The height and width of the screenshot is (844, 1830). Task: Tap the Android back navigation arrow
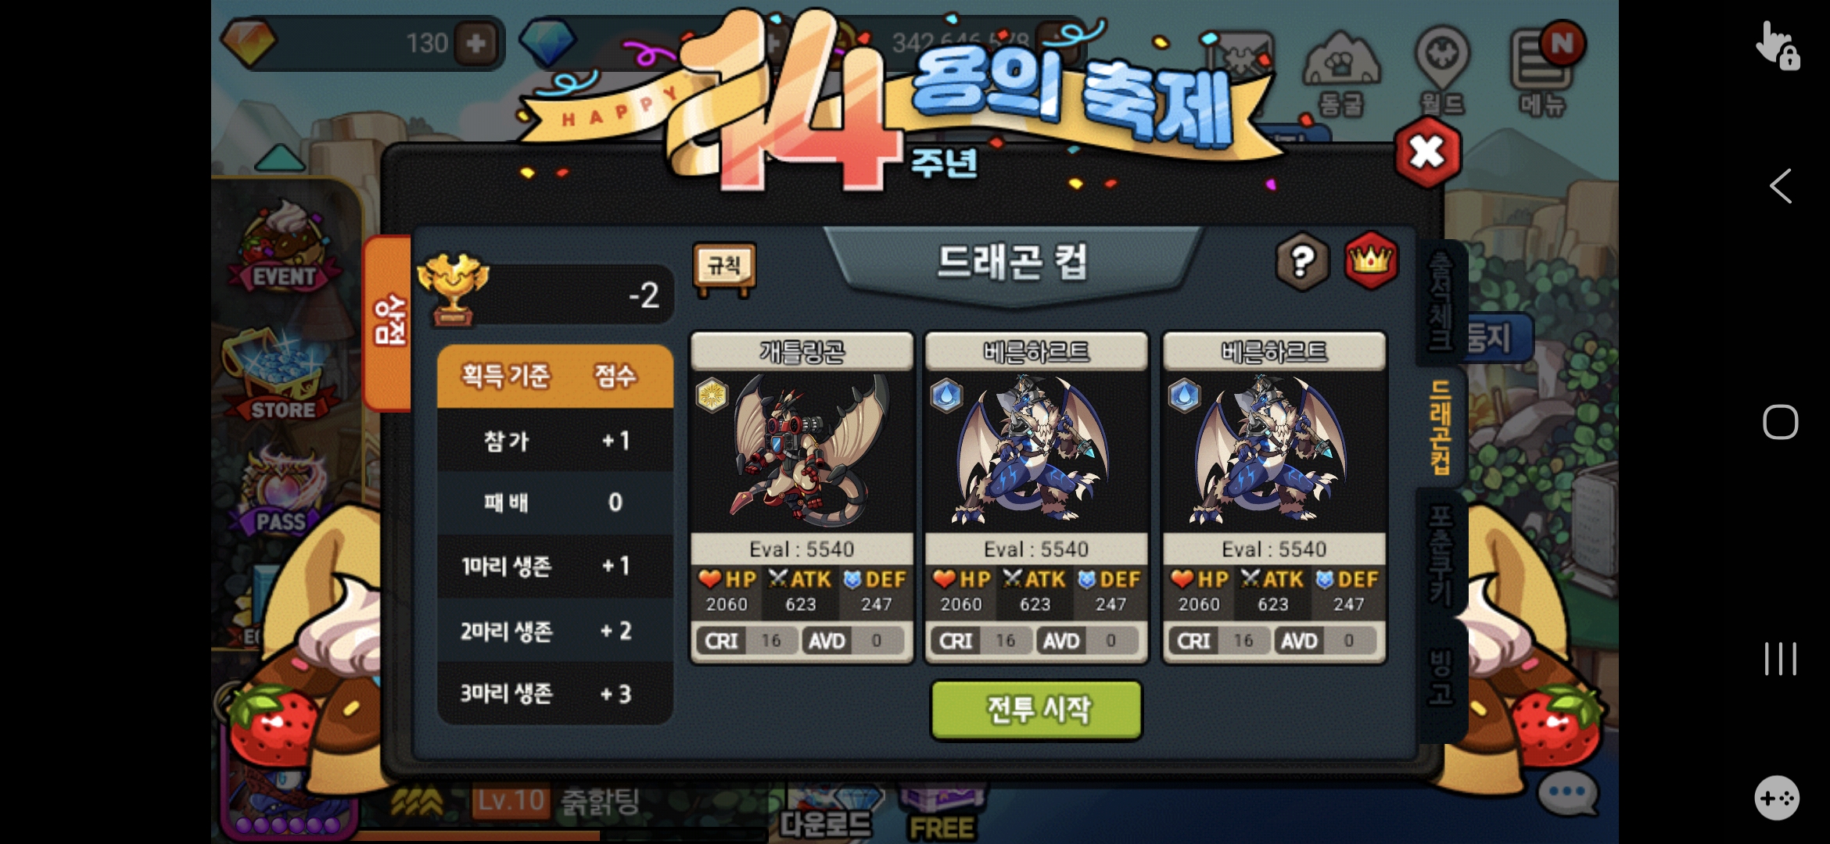coord(1781,186)
